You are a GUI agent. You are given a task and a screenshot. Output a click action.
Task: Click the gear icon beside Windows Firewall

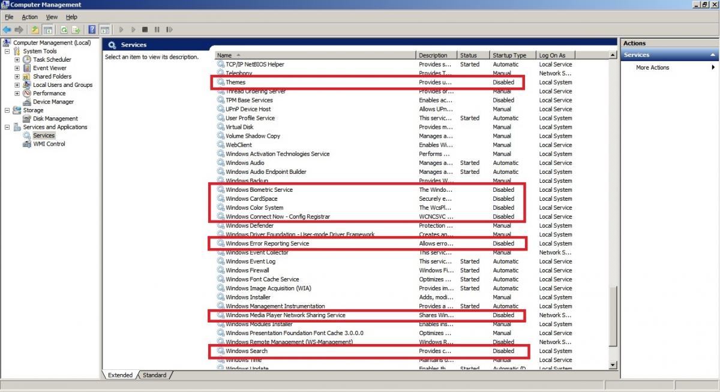point(221,270)
